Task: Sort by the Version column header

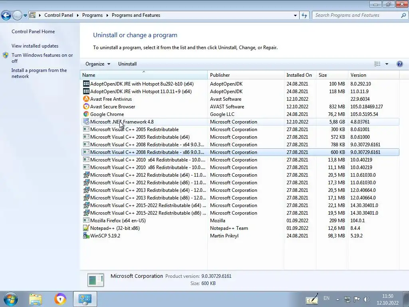Action: point(373,75)
